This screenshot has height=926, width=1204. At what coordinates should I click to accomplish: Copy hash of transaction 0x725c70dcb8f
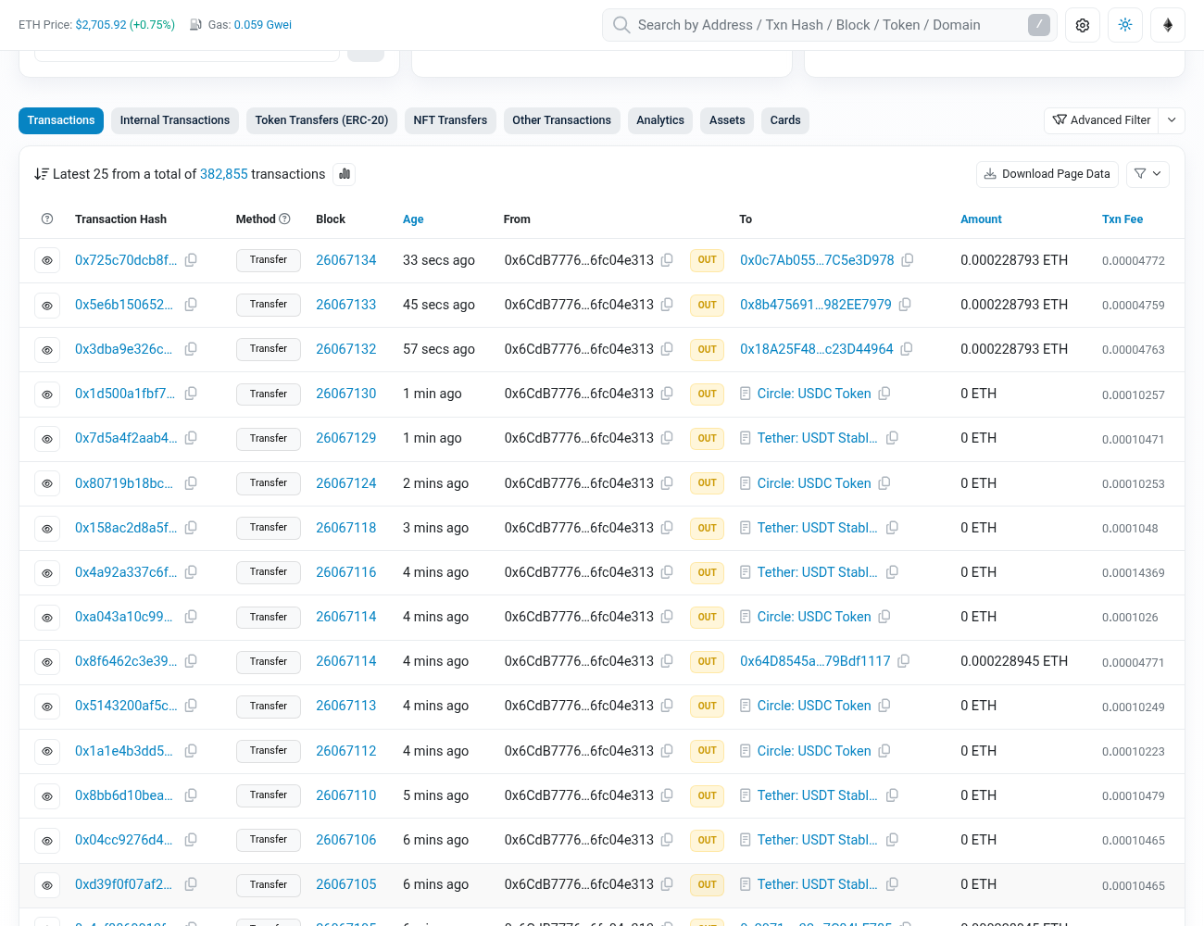(x=191, y=260)
